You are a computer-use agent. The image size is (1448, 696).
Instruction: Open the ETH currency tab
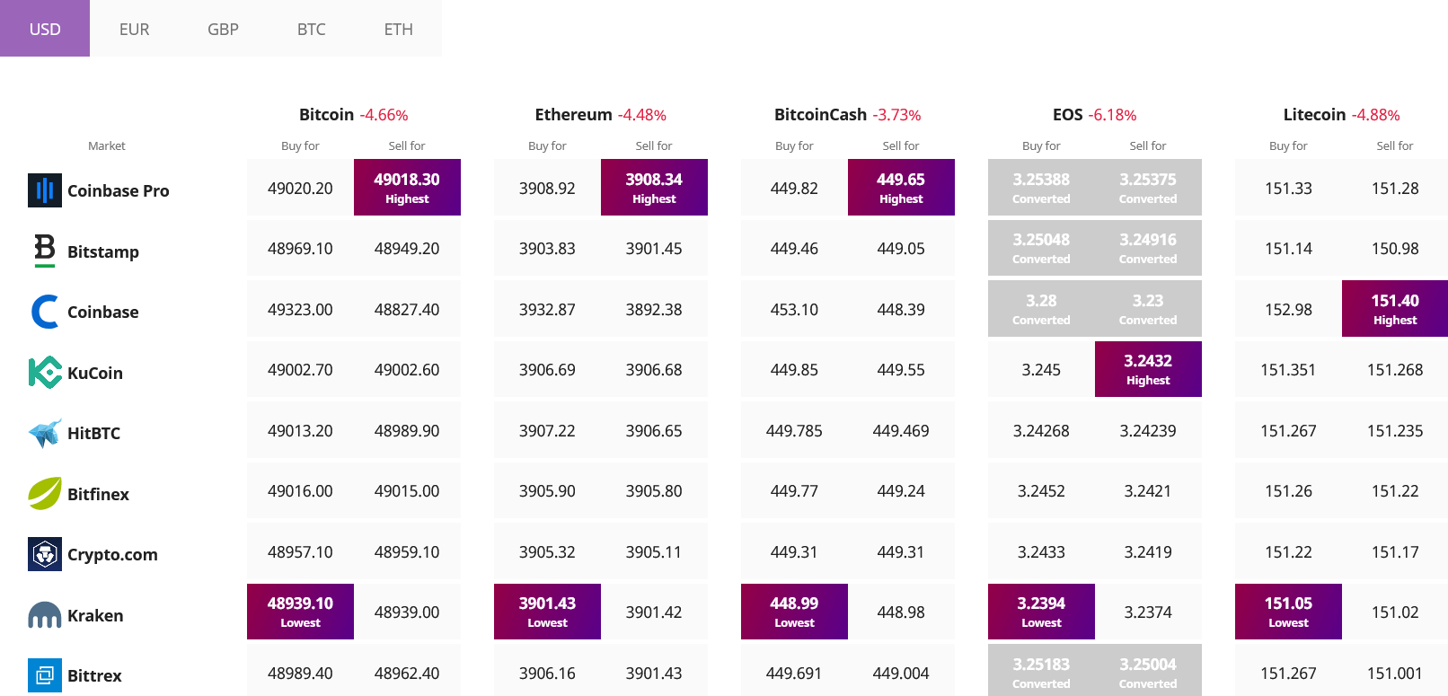(398, 29)
